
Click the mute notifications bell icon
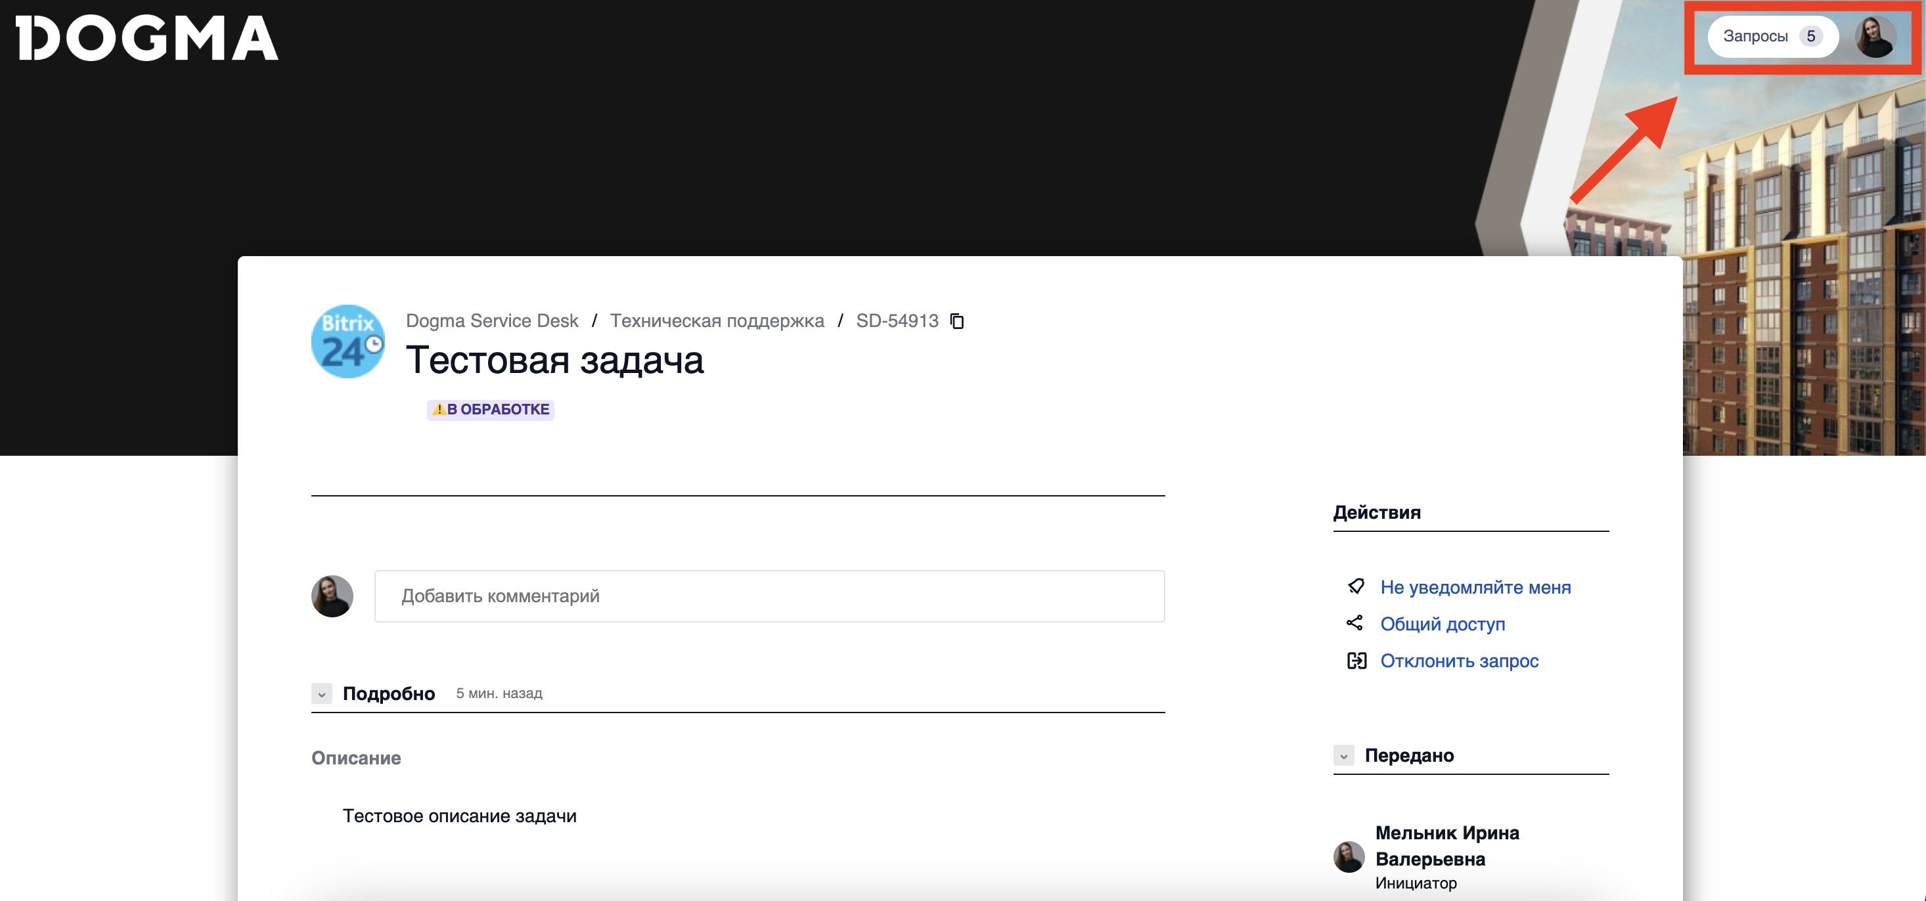[1356, 587]
